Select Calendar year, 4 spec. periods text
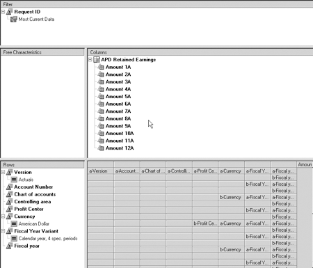The width and height of the screenshot is (313, 268). (48, 239)
